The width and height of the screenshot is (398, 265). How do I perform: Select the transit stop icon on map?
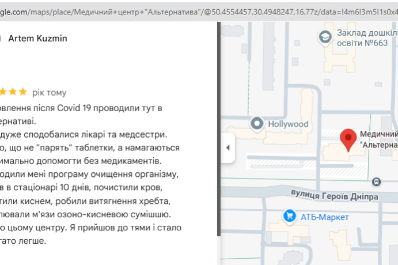click(376, 181)
